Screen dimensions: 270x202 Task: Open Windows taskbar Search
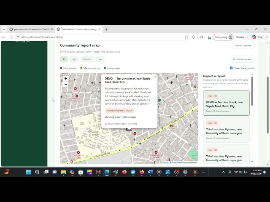point(37,172)
